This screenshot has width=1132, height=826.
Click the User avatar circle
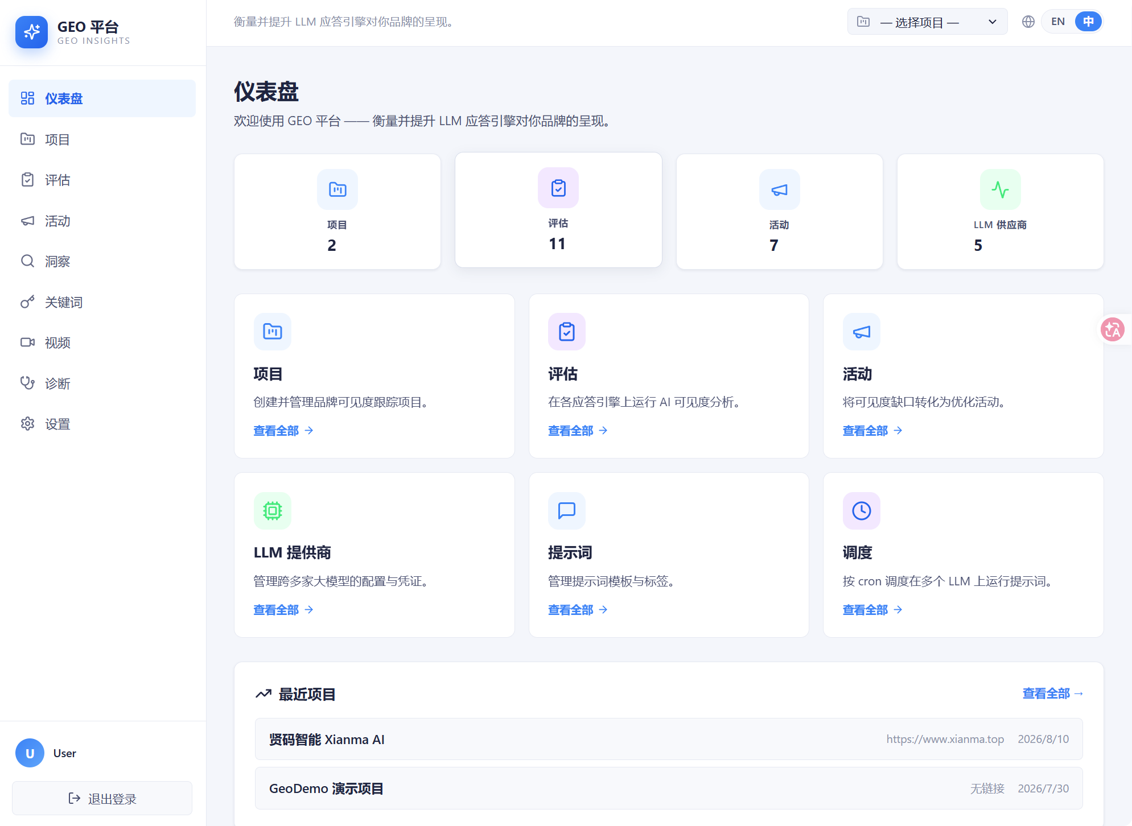[x=30, y=753]
